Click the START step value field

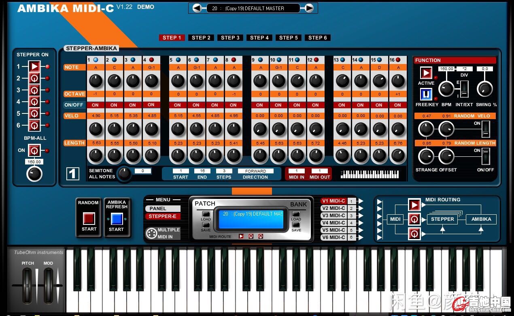tap(181, 171)
